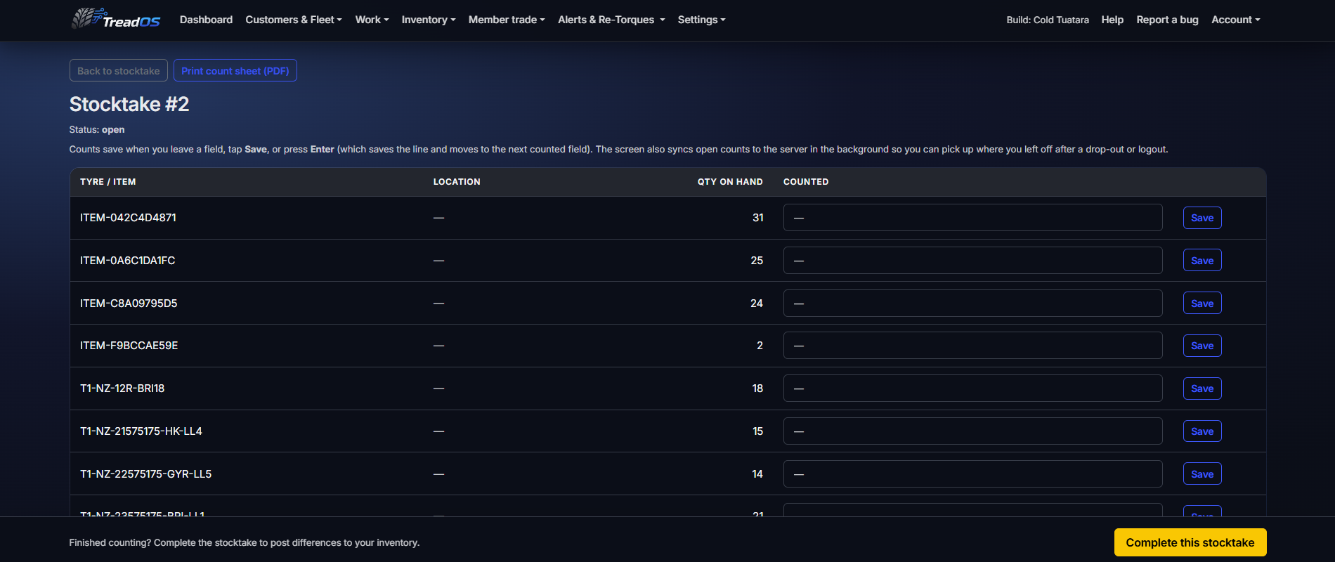Click counted input for T1-NZ-12R-BRI18
1335x562 pixels.
(x=972, y=388)
